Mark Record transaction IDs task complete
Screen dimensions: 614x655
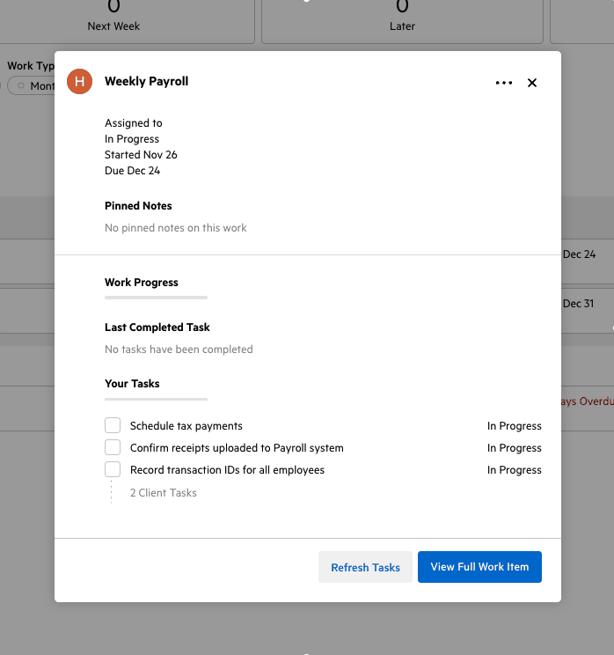pyautogui.click(x=113, y=470)
